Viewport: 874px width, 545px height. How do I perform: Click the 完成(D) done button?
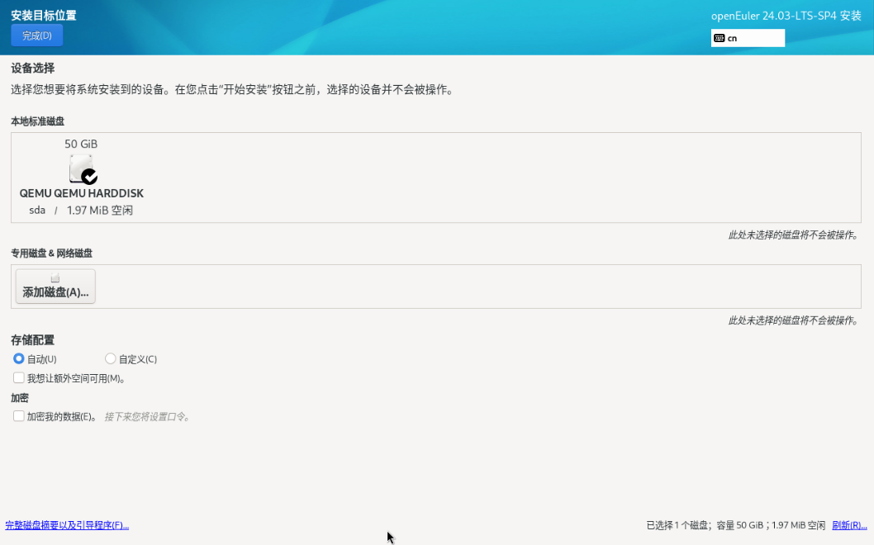click(x=37, y=36)
